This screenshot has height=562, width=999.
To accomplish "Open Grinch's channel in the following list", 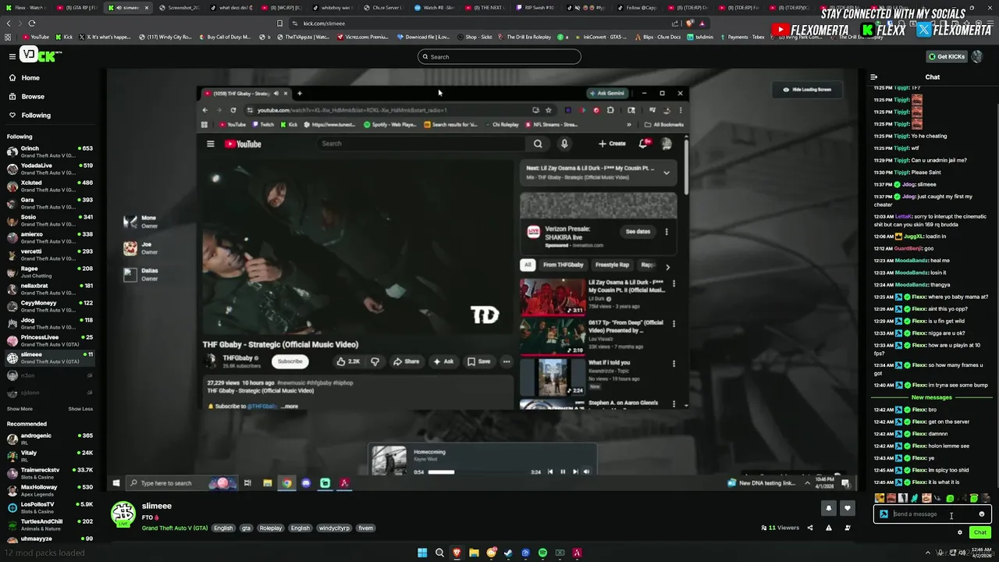I will pyautogui.click(x=50, y=151).
